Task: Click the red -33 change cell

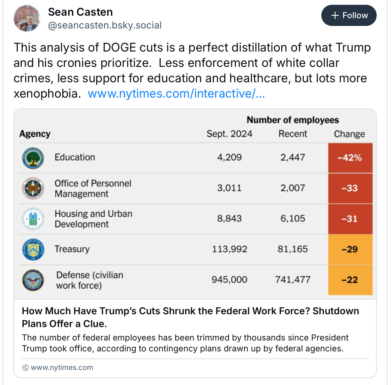Action: point(350,188)
